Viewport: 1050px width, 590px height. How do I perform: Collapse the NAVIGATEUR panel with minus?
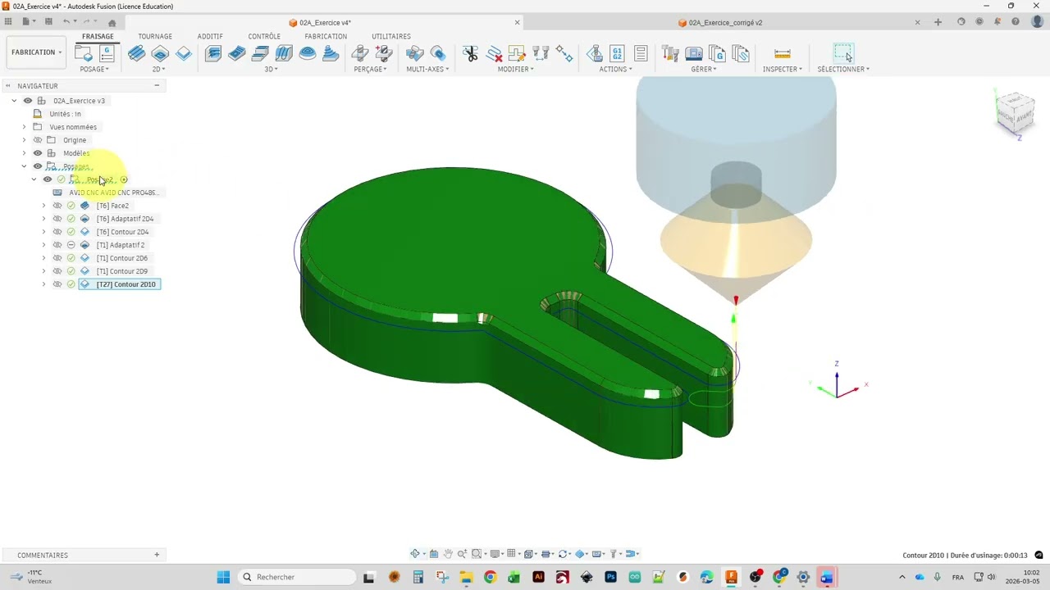tap(157, 85)
